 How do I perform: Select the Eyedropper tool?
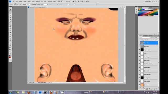point(10,20)
